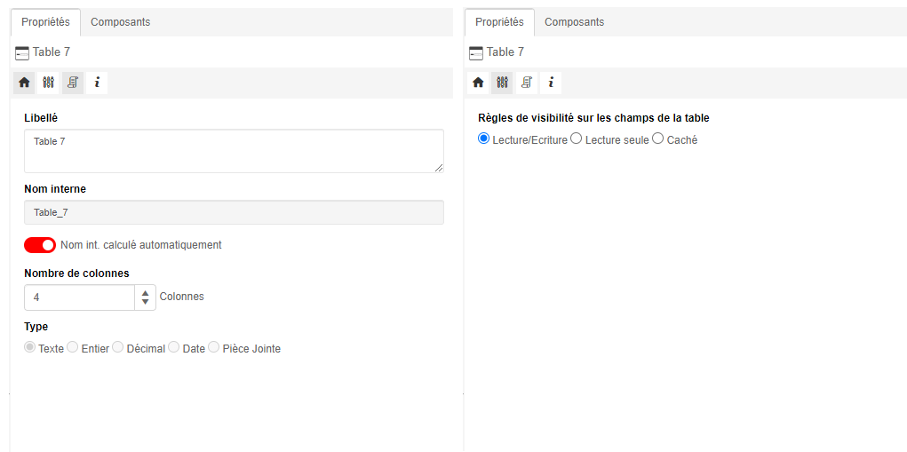This screenshot has height=452, width=907.
Task: Click the 'Nom interne' field containing Table_7
Action: coord(234,212)
